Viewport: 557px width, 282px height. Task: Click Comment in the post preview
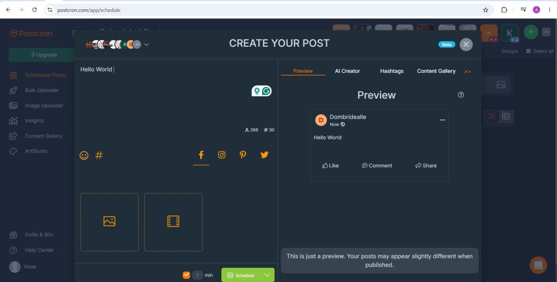377,166
